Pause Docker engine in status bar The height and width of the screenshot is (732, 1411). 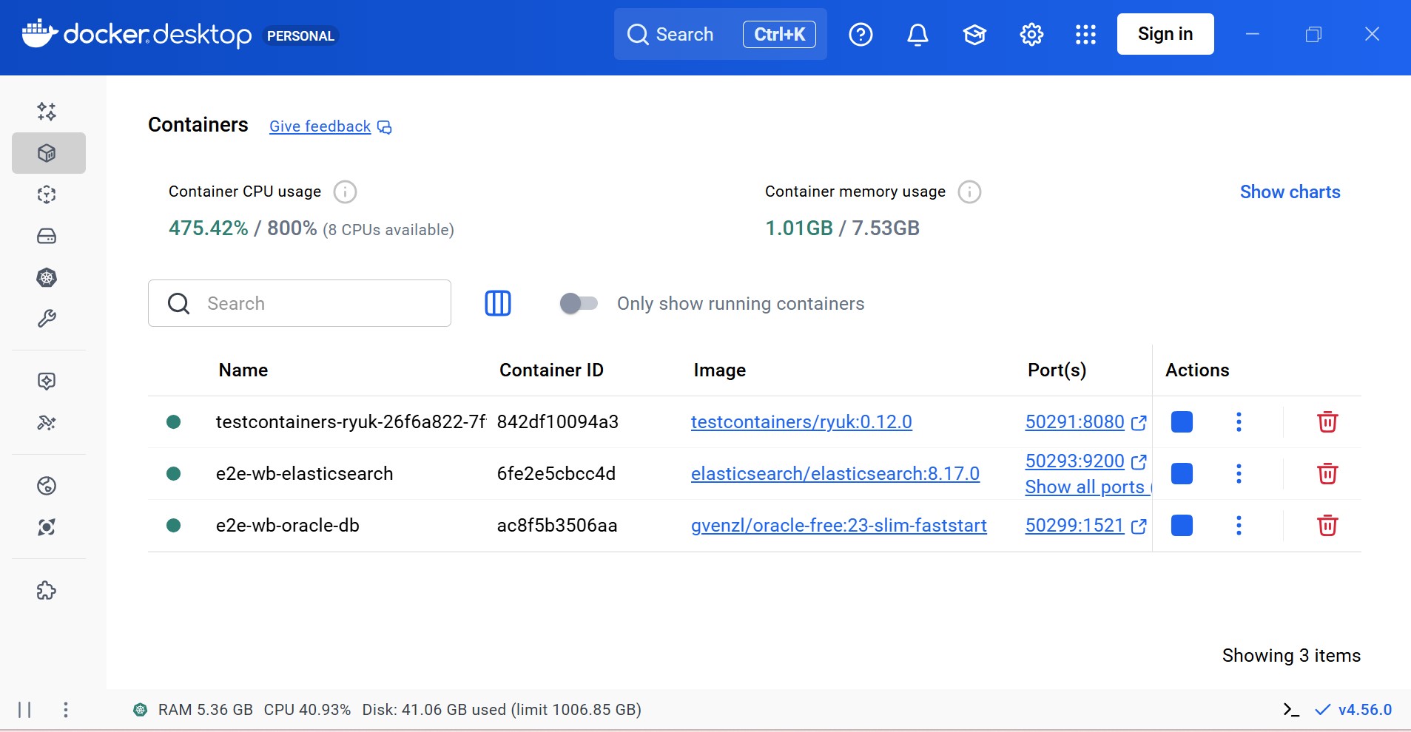click(24, 710)
